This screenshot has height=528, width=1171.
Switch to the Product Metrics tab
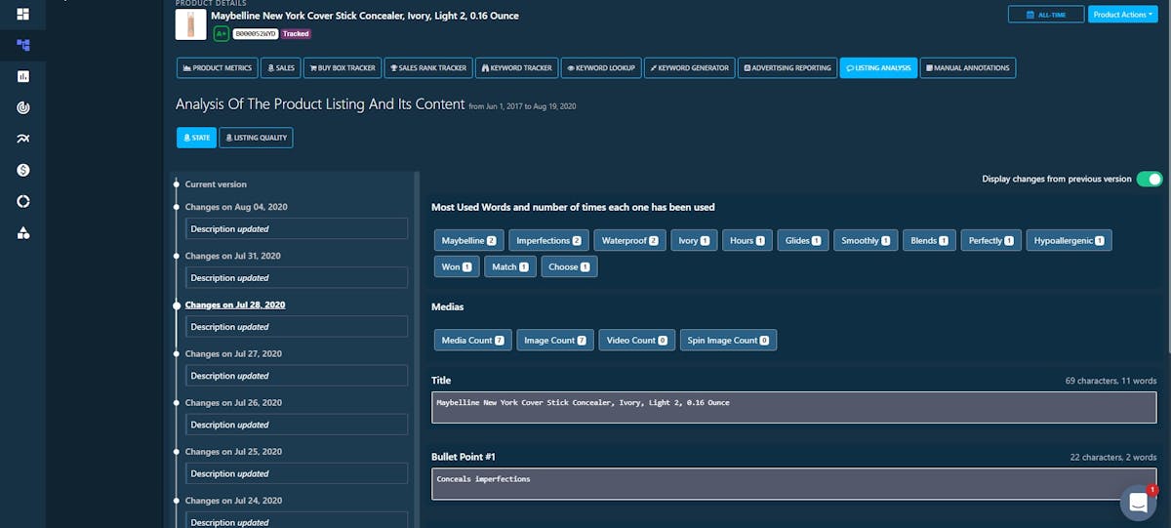(x=217, y=68)
